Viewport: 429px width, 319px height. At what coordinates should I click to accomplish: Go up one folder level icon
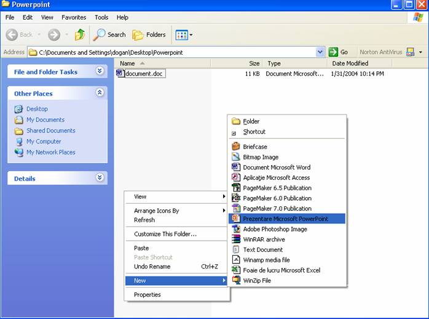click(x=80, y=35)
